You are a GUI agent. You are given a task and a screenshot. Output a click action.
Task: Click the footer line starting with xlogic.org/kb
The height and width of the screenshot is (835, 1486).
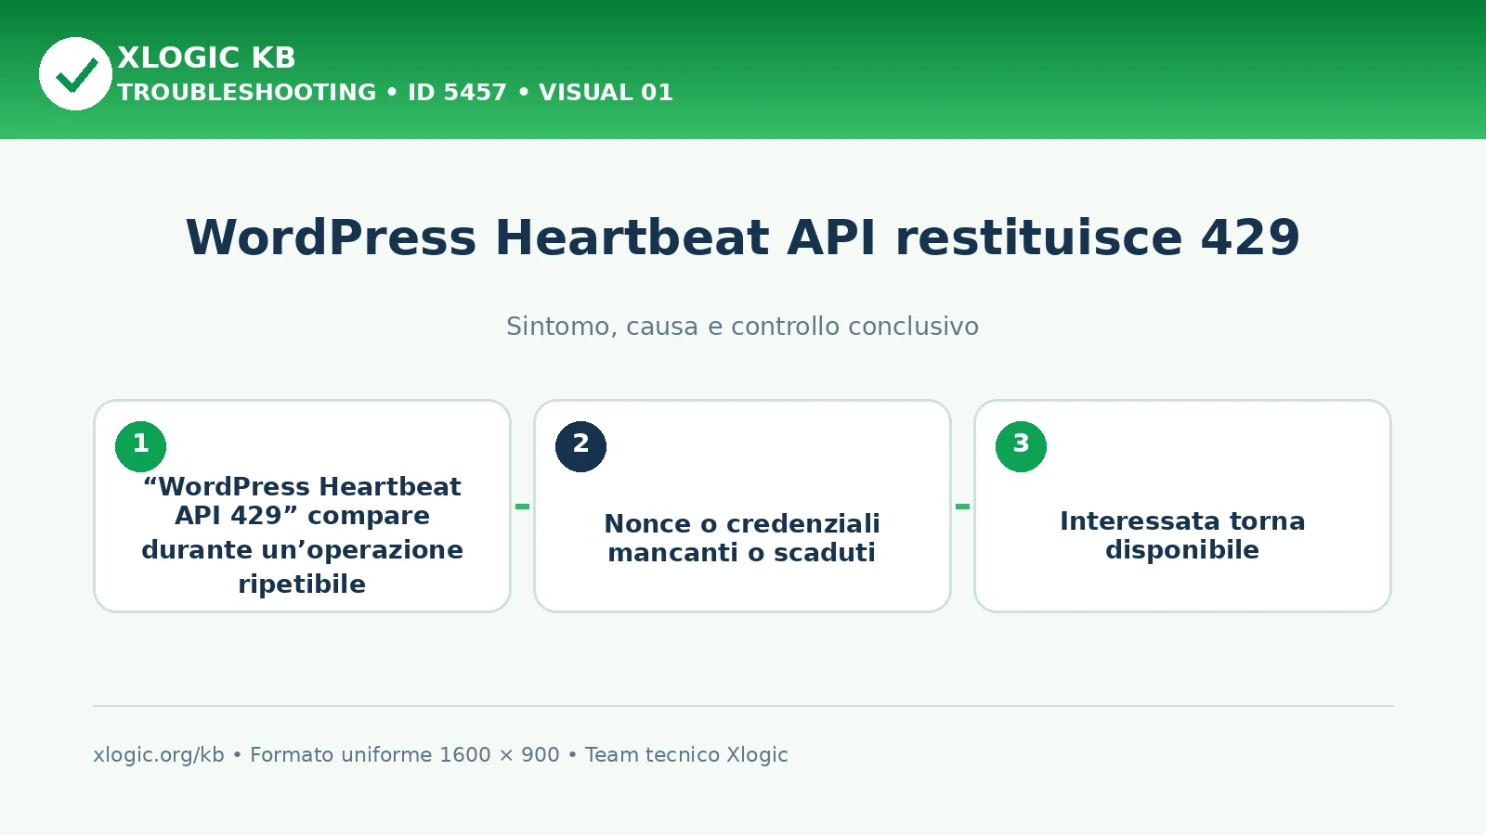[440, 755]
